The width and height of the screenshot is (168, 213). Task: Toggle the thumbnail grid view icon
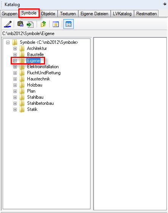pyautogui.click(x=68, y=24)
